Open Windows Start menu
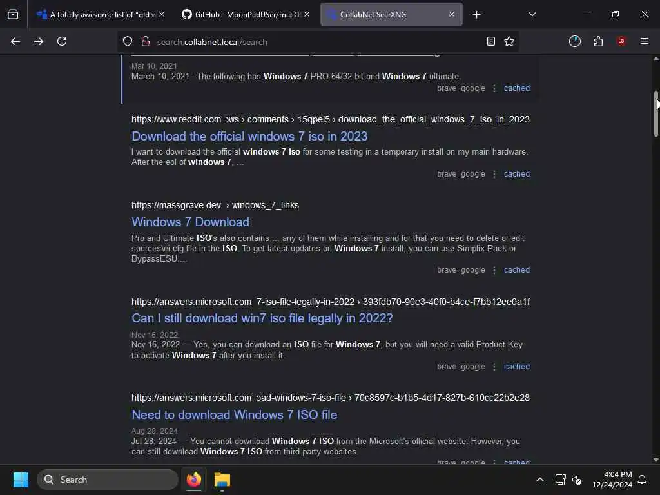The width and height of the screenshot is (660, 495). tap(21, 480)
